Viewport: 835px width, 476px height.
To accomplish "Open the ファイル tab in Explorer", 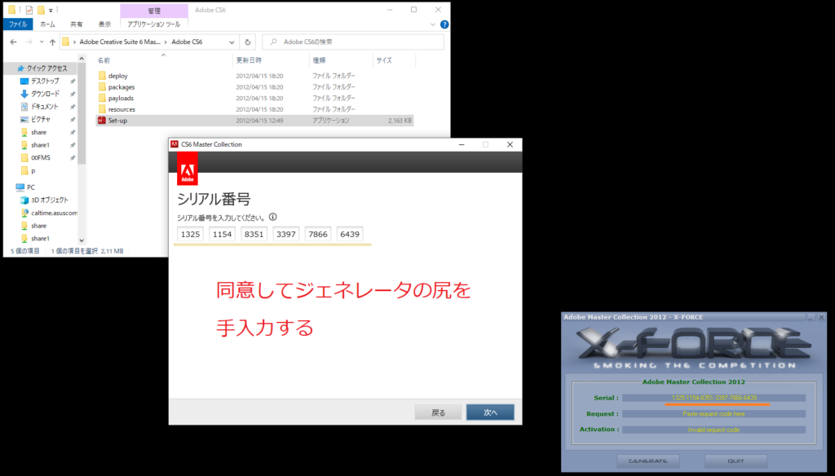I will point(18,24).
